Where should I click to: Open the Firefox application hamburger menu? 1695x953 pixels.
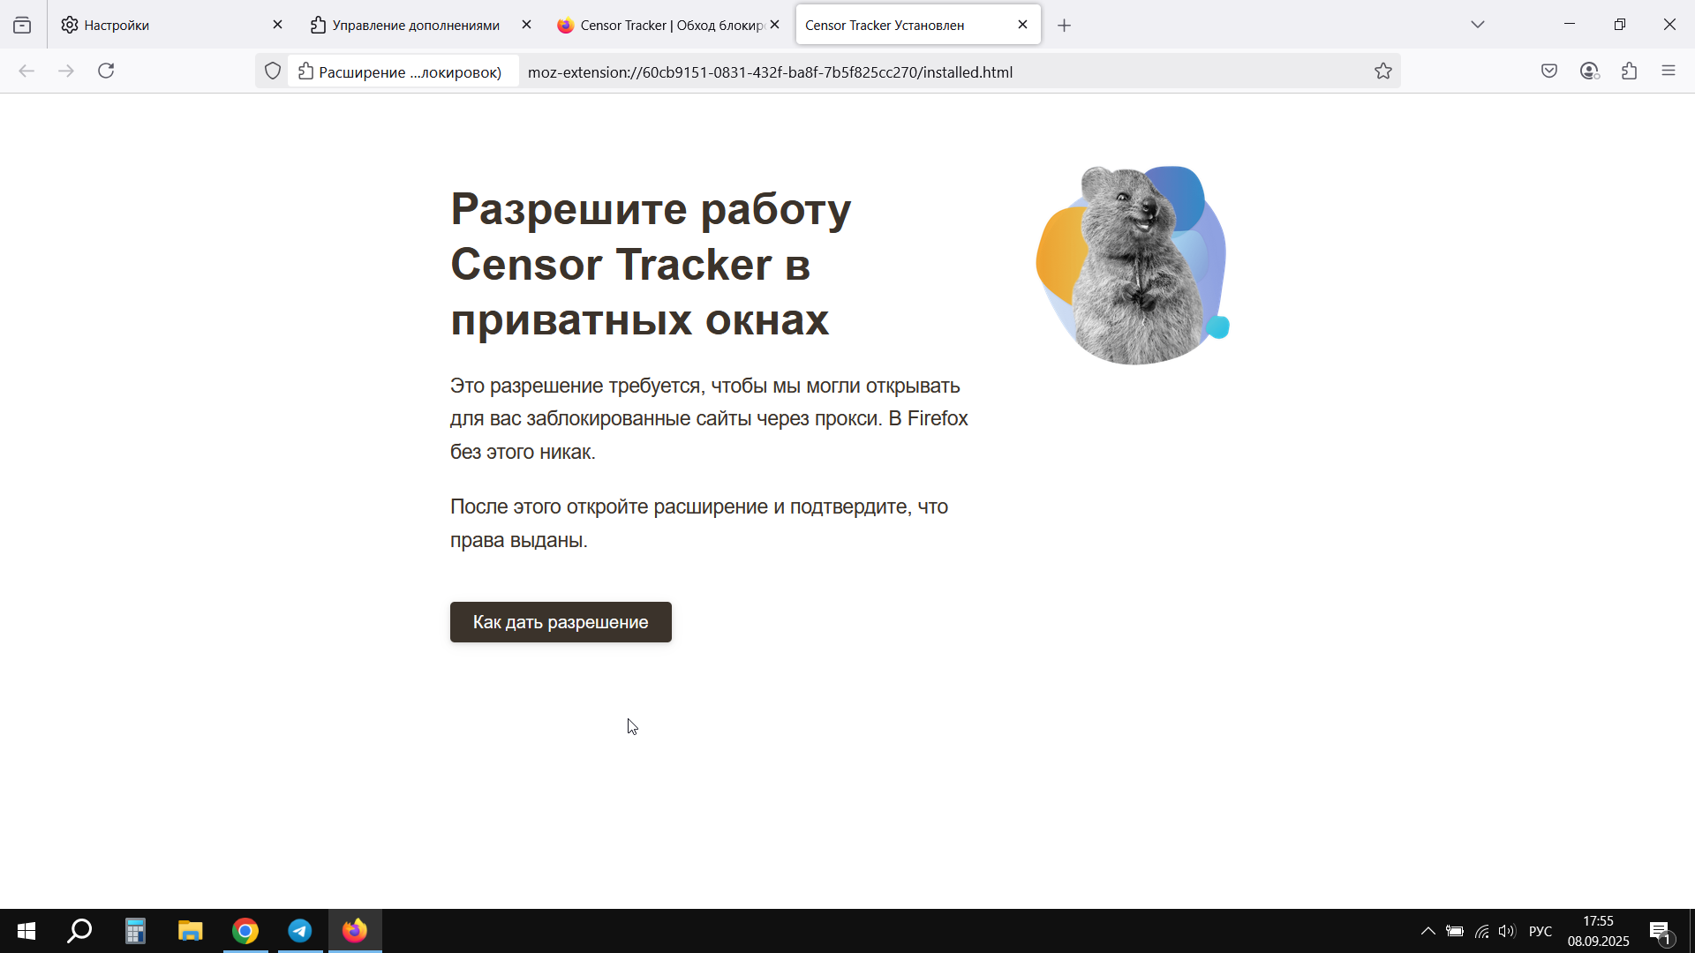tap(1669, 71)
